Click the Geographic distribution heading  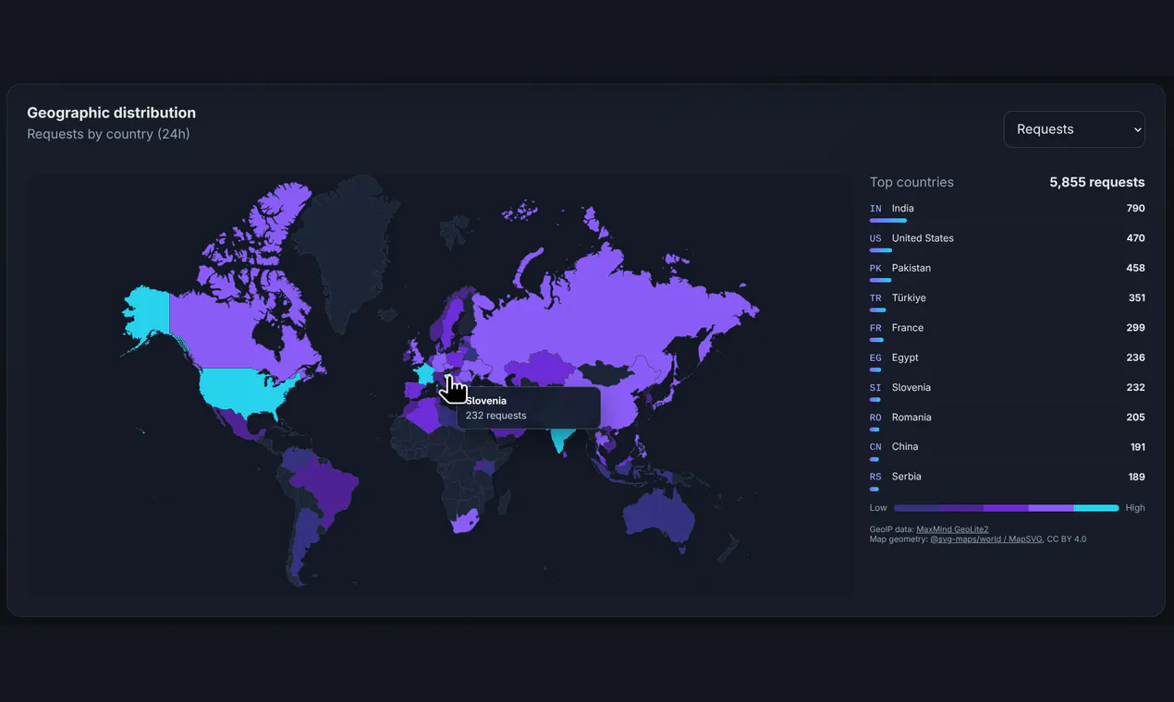(111, 113)
